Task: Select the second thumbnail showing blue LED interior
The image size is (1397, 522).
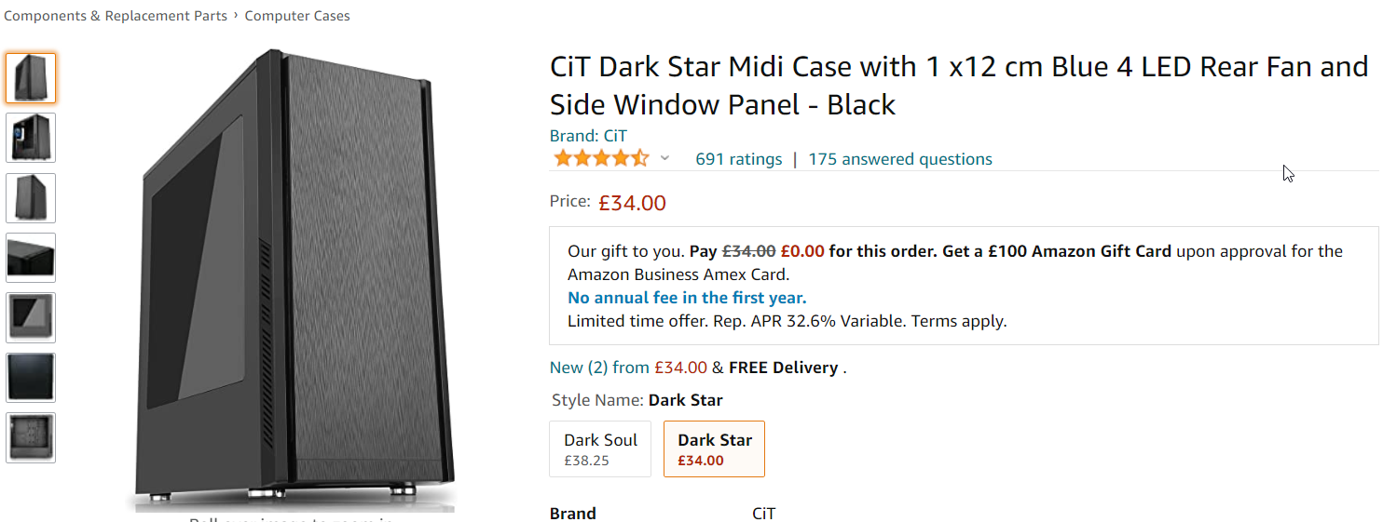Action: click(x=31, y=138)
